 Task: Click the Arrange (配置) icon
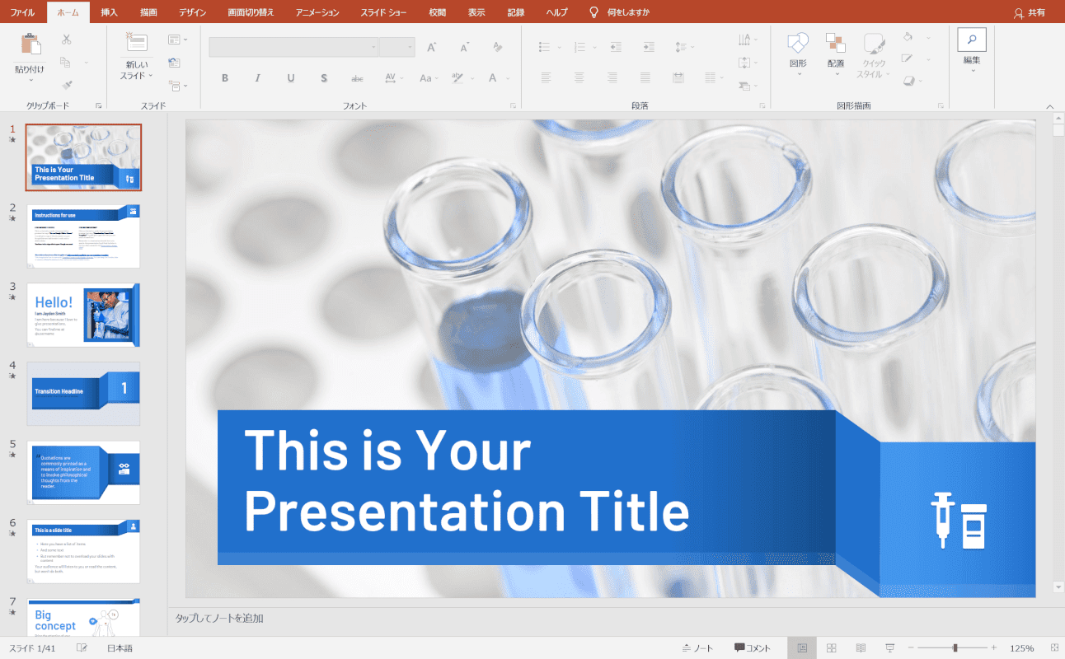[836, 44]
